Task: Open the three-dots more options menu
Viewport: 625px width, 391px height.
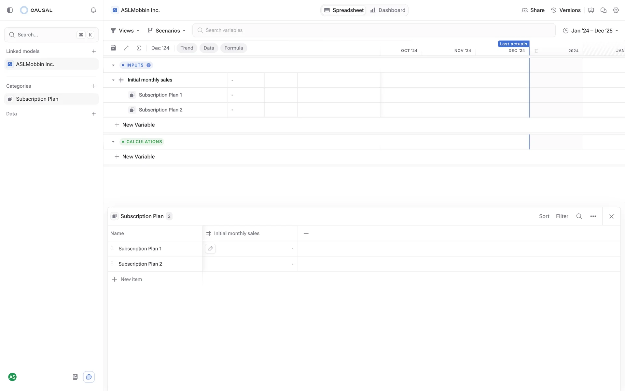Action: (x=593, y=216)
